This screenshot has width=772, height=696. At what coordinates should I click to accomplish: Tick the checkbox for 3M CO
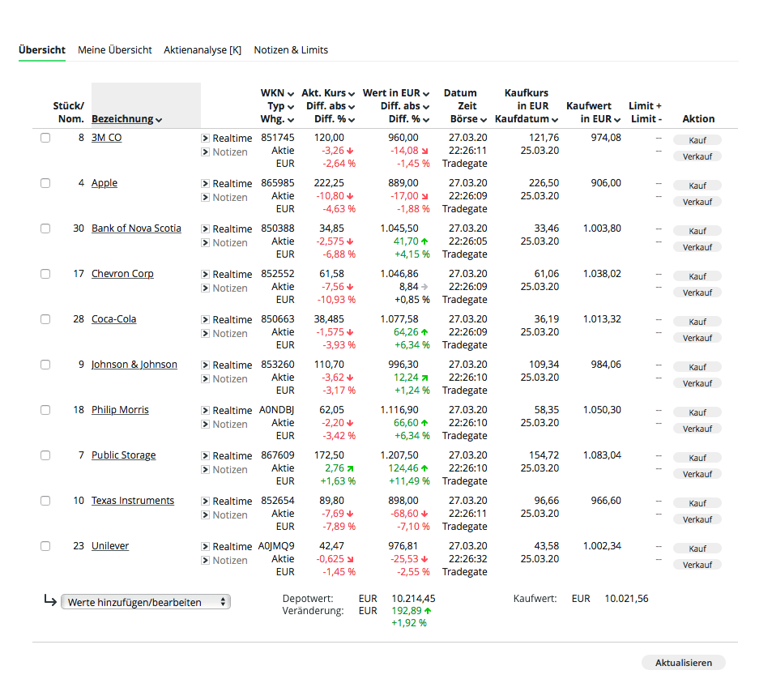click(45, 138)
